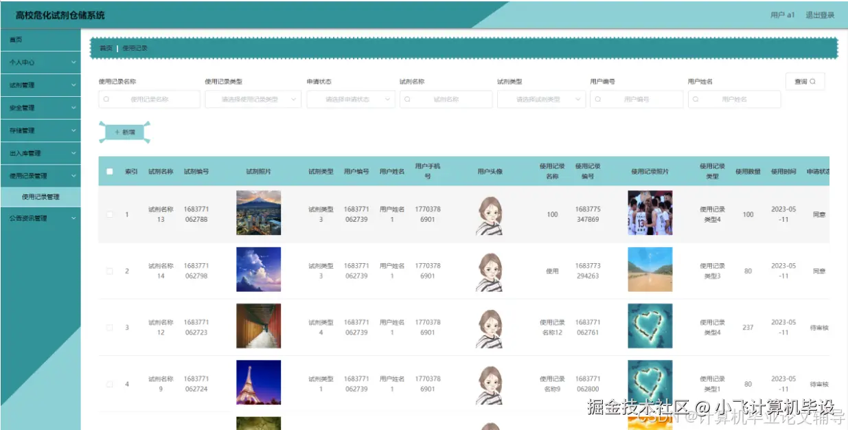Click the magnifier icon in 试剂名称 field
The width and height of the screenshot is (848, 430).
(x=407, y=99)
